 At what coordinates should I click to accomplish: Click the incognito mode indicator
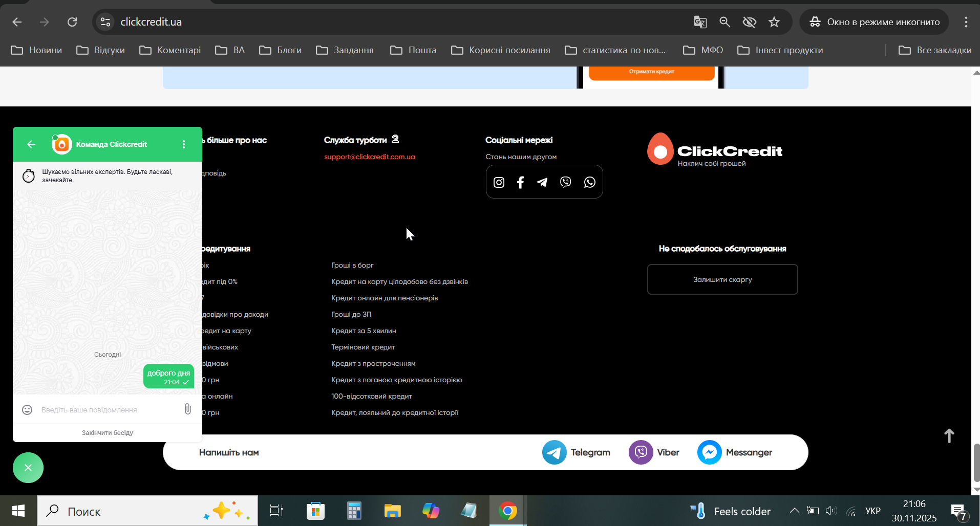[x=875, y=22]
